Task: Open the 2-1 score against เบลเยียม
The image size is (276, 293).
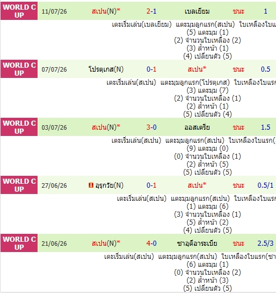Action: pyautogui.click(x=151, y=11)
